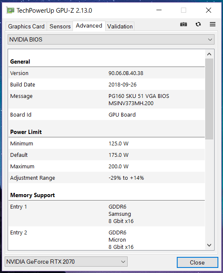Open the NVIDIA GeForce RTX 2070 dropdown
The image size is (223, 273).
point(66,262)
